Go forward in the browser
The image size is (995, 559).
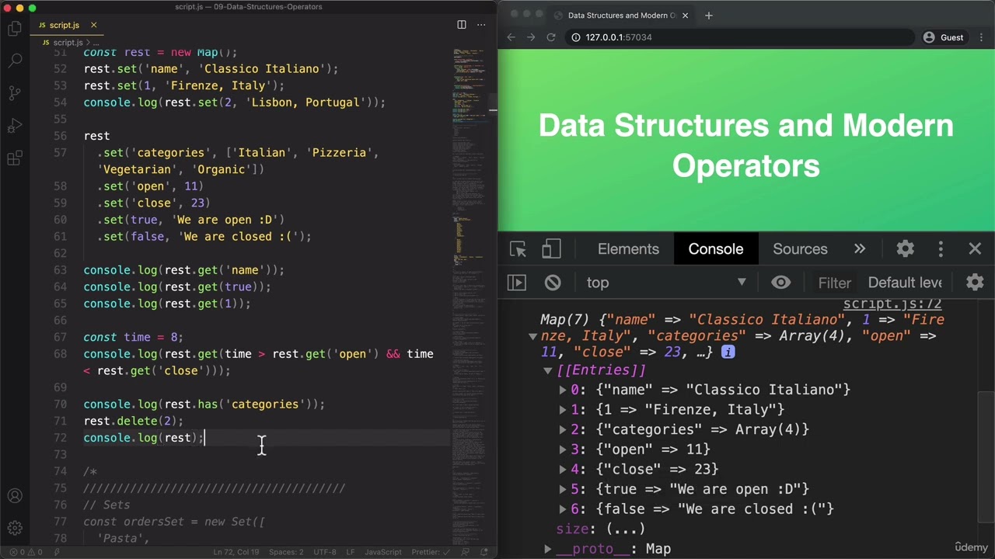531,37
